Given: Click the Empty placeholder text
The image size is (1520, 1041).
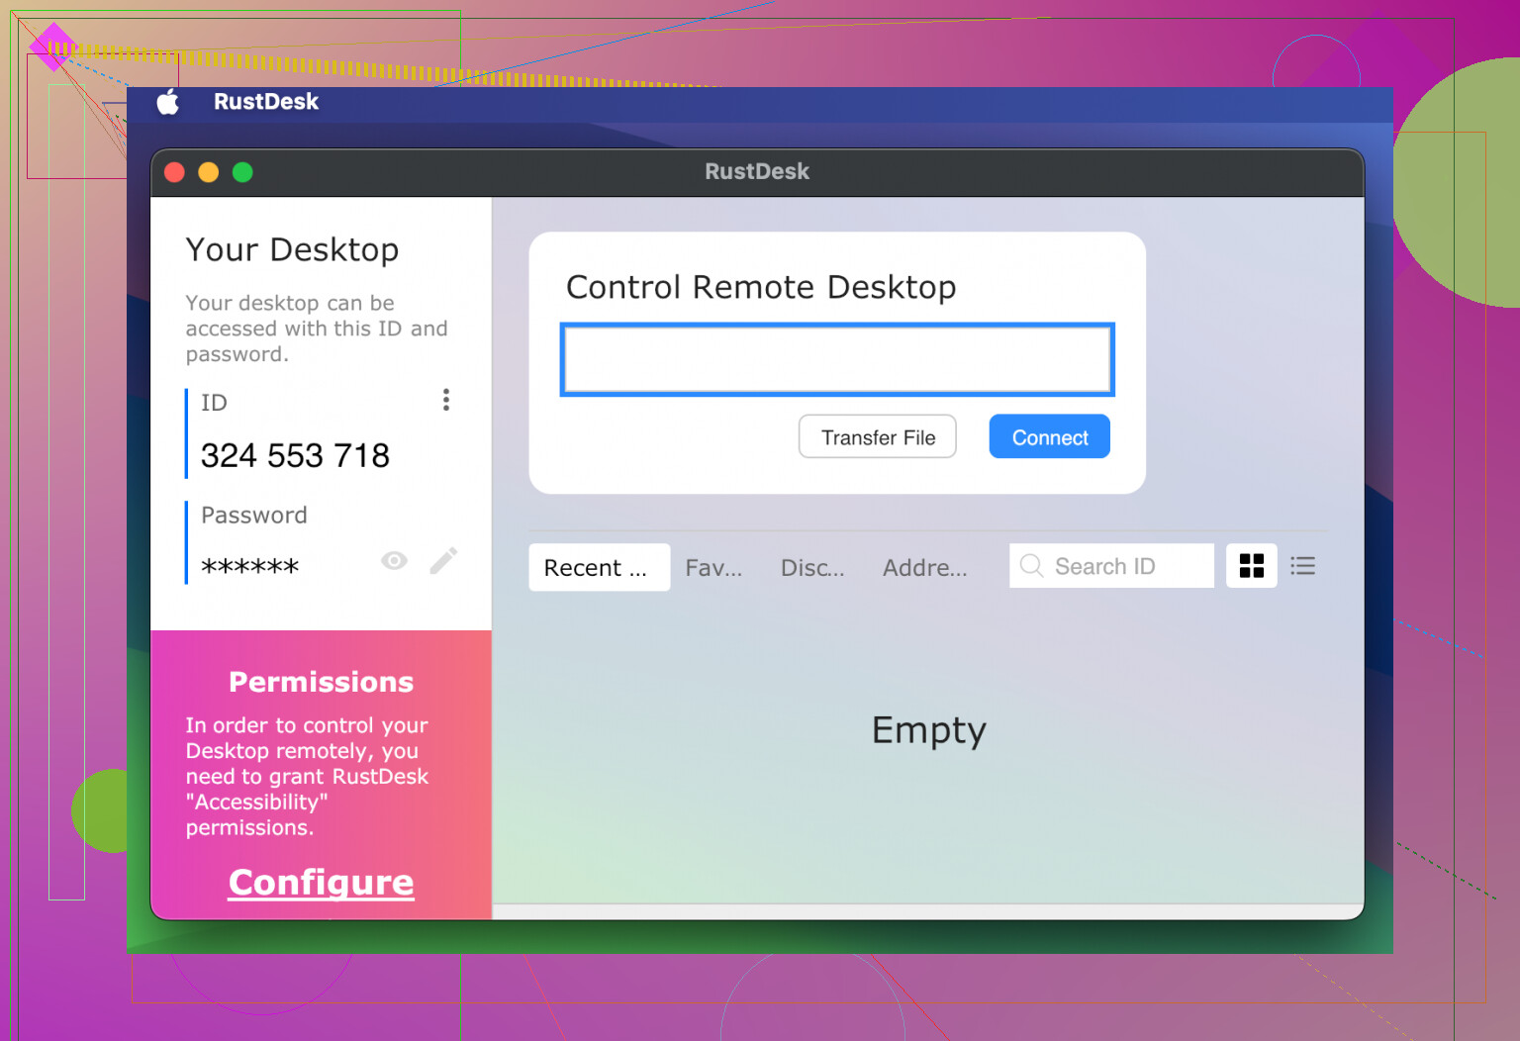Looking at the screenshot, I should click(929, 730).
